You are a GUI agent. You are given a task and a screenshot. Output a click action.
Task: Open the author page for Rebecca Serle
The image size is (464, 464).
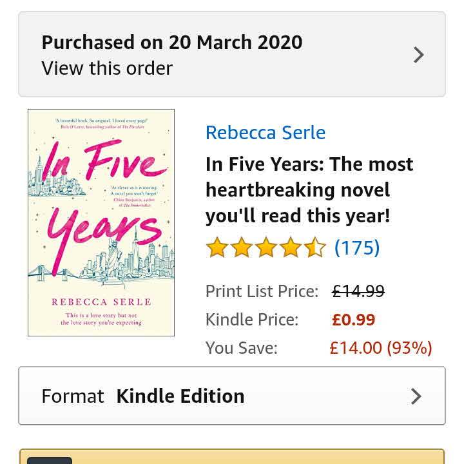click(265, 133)
